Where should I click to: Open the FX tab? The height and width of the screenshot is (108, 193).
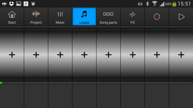tap(132, 17)
